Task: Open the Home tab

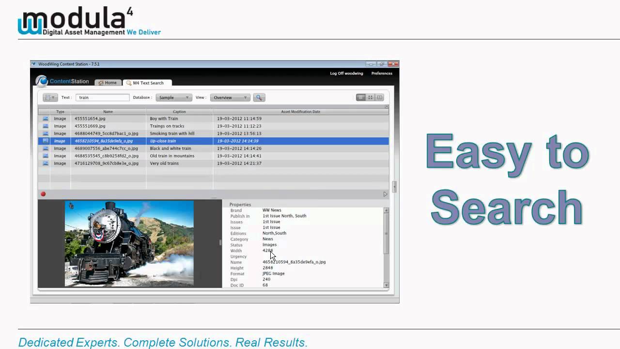Action: (x=108, y=83)
